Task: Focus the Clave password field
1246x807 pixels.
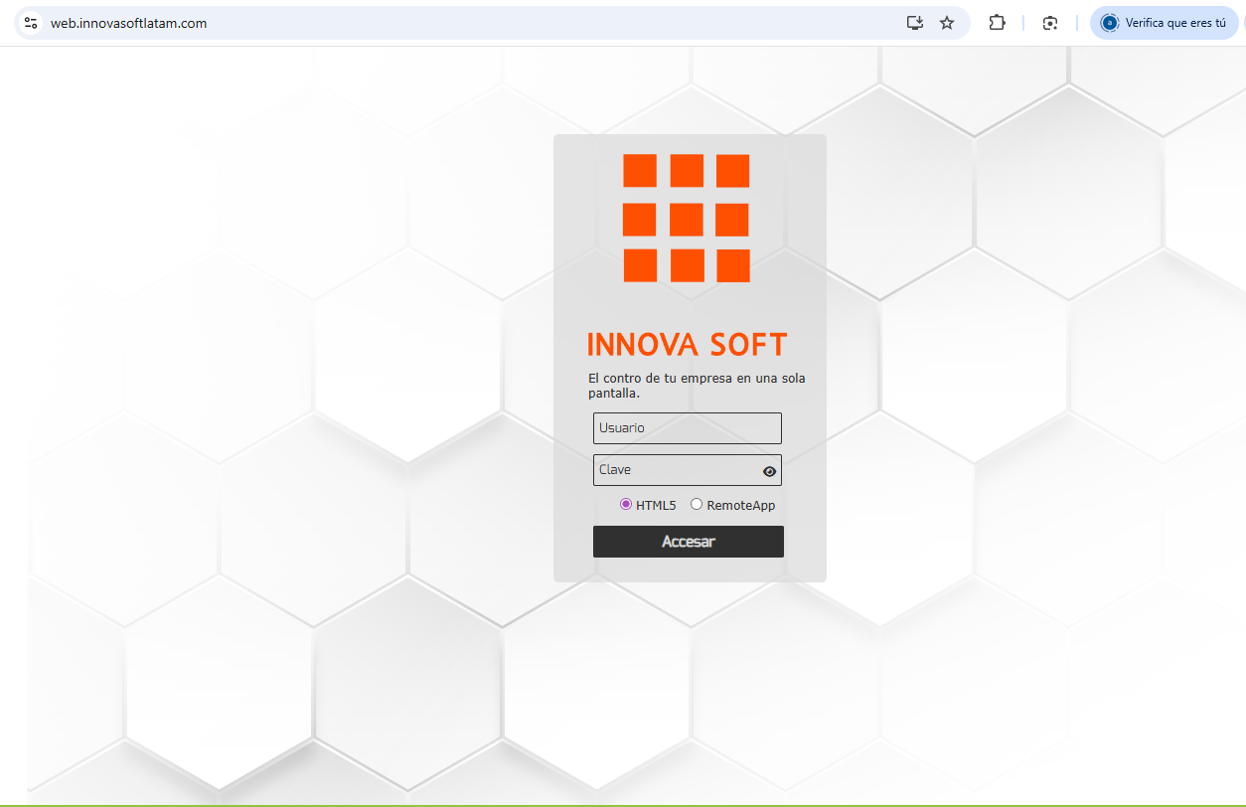Action: click(x=676, y=470)
